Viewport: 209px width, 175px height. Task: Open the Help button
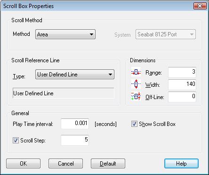181,164
